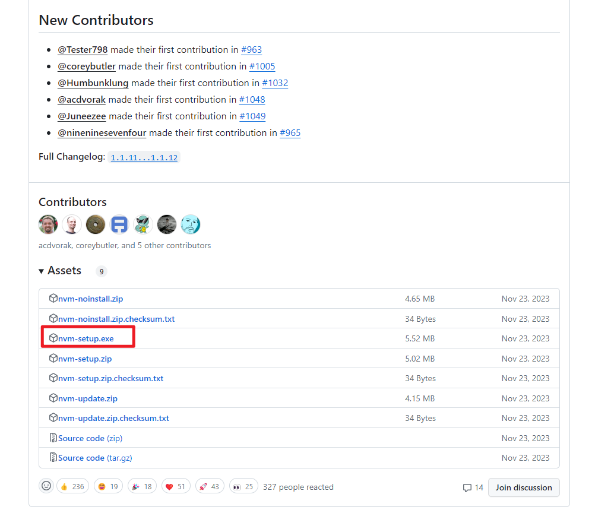Click package icon beside nvm-noinstall.zip.checksum.txt

(53, 318)
